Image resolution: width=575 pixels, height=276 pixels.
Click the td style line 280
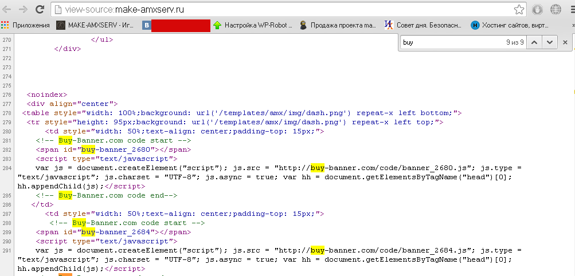(x=185, y=131)
